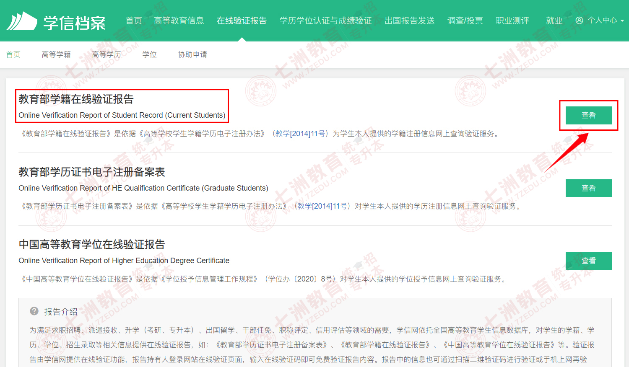Click the 'Higher Education Degree Certificate' subtitle
The height and width of the screenshot is (367, 629).
click(x=124, y=261)
